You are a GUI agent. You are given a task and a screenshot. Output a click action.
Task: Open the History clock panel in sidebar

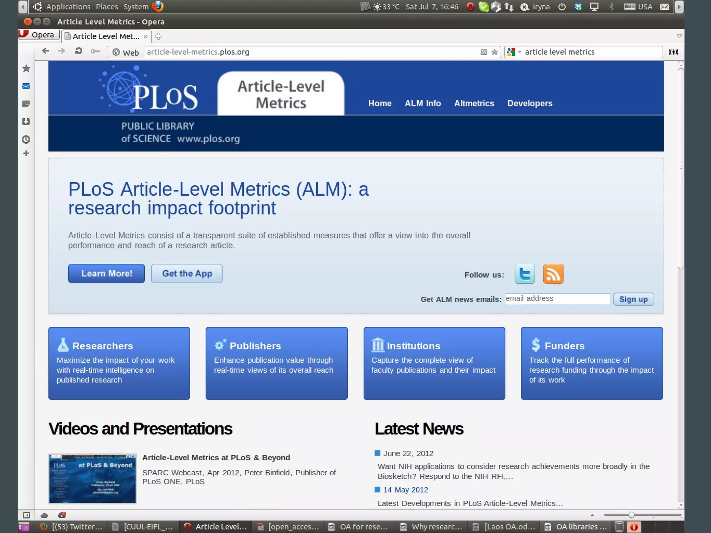pyautogui.click(x=26, y=139)
